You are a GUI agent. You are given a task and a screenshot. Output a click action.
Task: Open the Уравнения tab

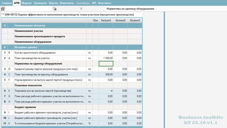coord(40,3)
